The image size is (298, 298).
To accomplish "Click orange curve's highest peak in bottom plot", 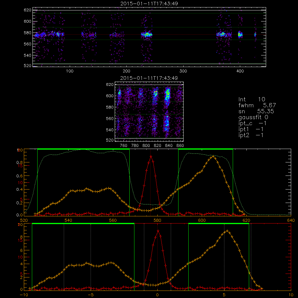I will [227, 231].
